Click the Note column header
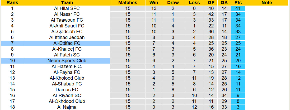This screenshot has height=110, width=290. click(266, 3)
